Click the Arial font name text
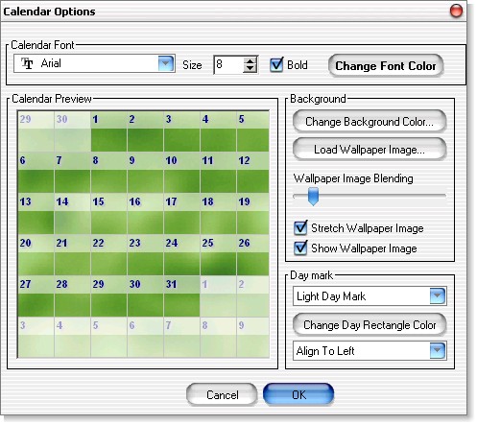The width and height of the screenshot is (477, 425). point(51,63)
